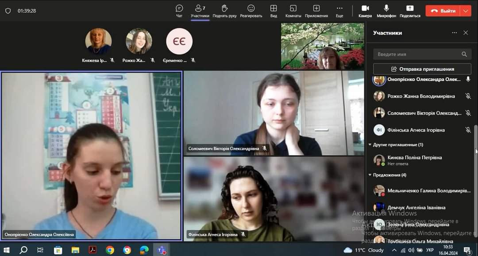
Task: Open the Еще more options menu
Action: [339, 11]
